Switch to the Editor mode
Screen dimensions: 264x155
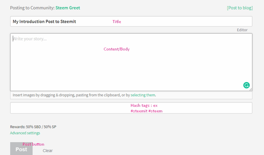tap(242, 30)
